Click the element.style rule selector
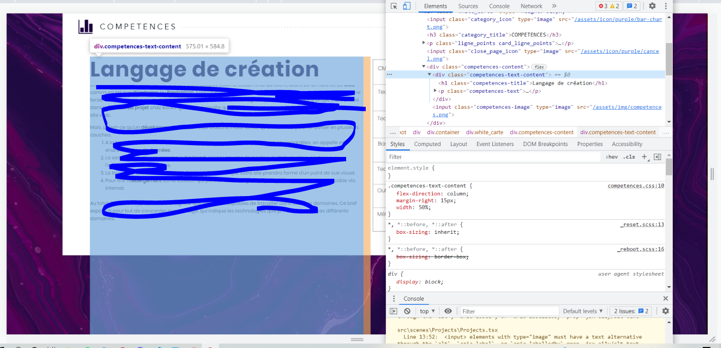 tap(408, 168)
